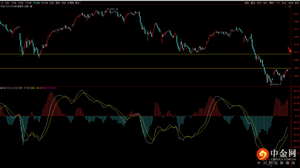The height and width of the screenshot is (168, 300).
Task: Select the 60分钟 period tab
Action: pyautogui.click(x=44, y=3)
